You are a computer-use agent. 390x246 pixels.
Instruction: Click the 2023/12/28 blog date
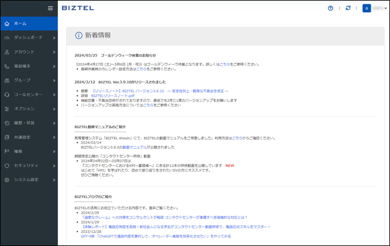click(x=91, y=231)
